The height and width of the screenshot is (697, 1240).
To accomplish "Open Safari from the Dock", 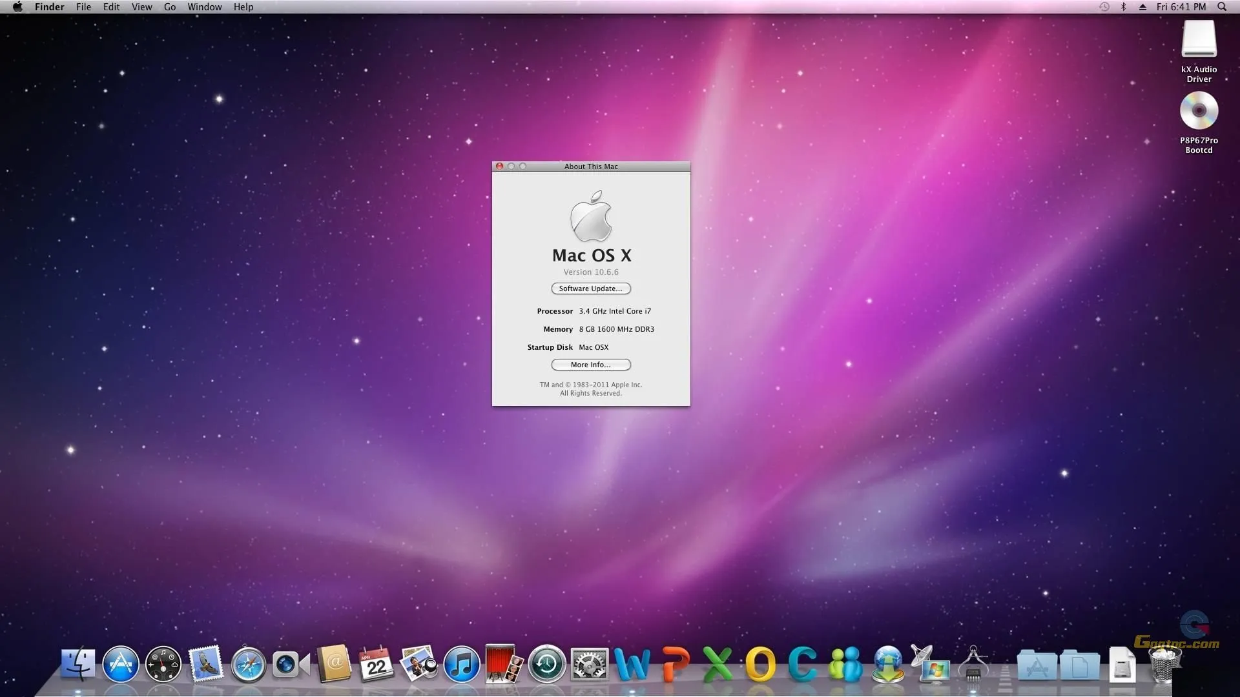I will 248,663.
